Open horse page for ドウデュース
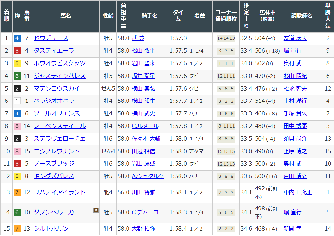Image resolution: width=334 pixels, height=236 pixels. (x=51, y=38)
